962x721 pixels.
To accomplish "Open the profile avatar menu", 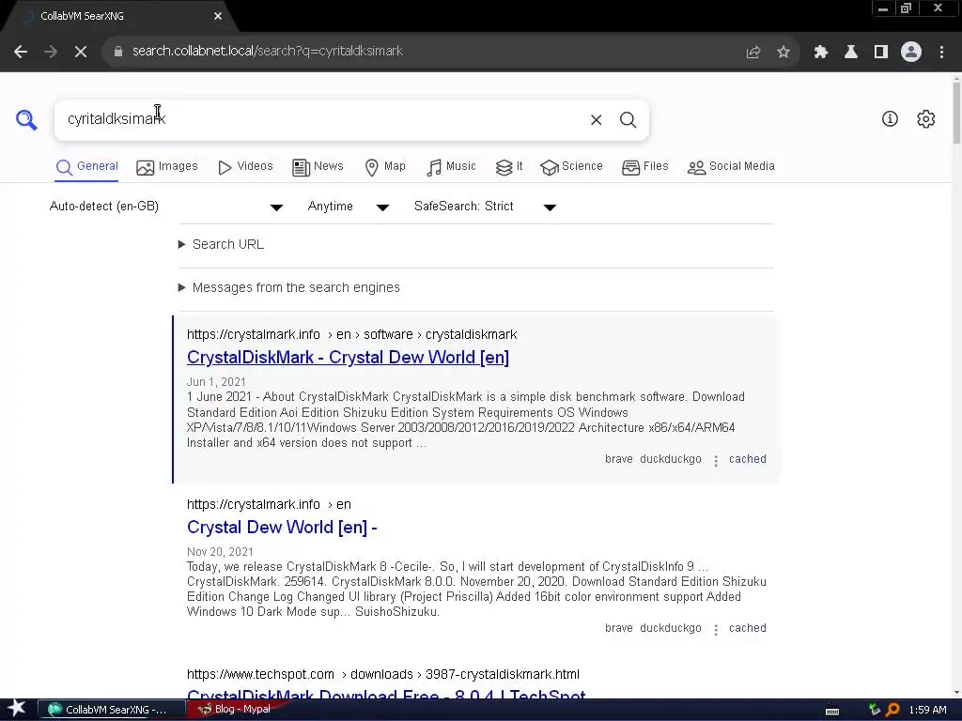I will click(911, 52).
